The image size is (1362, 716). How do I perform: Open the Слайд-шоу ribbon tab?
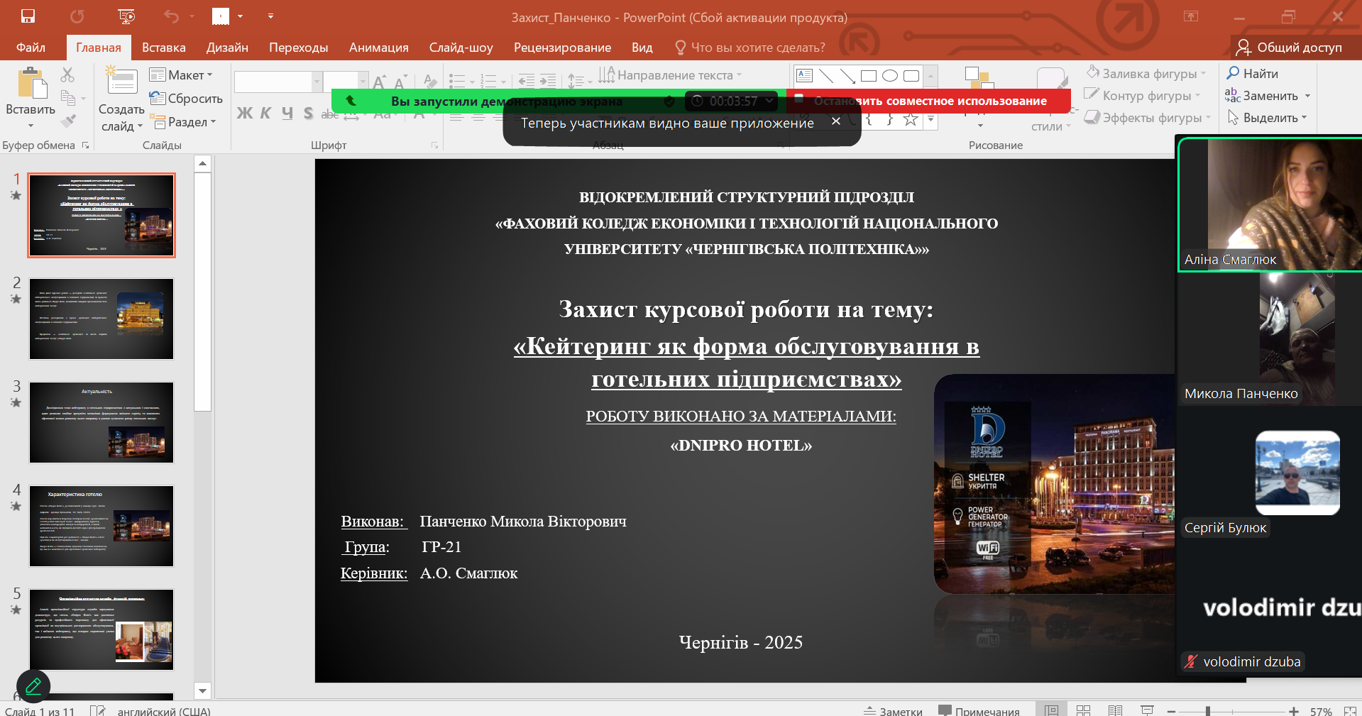461,48
